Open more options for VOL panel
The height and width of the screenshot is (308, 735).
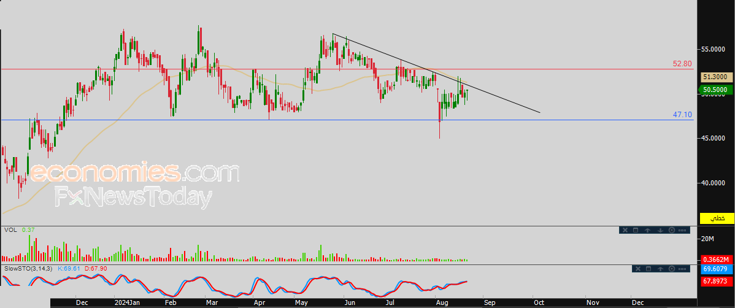[x=683, y=230]
